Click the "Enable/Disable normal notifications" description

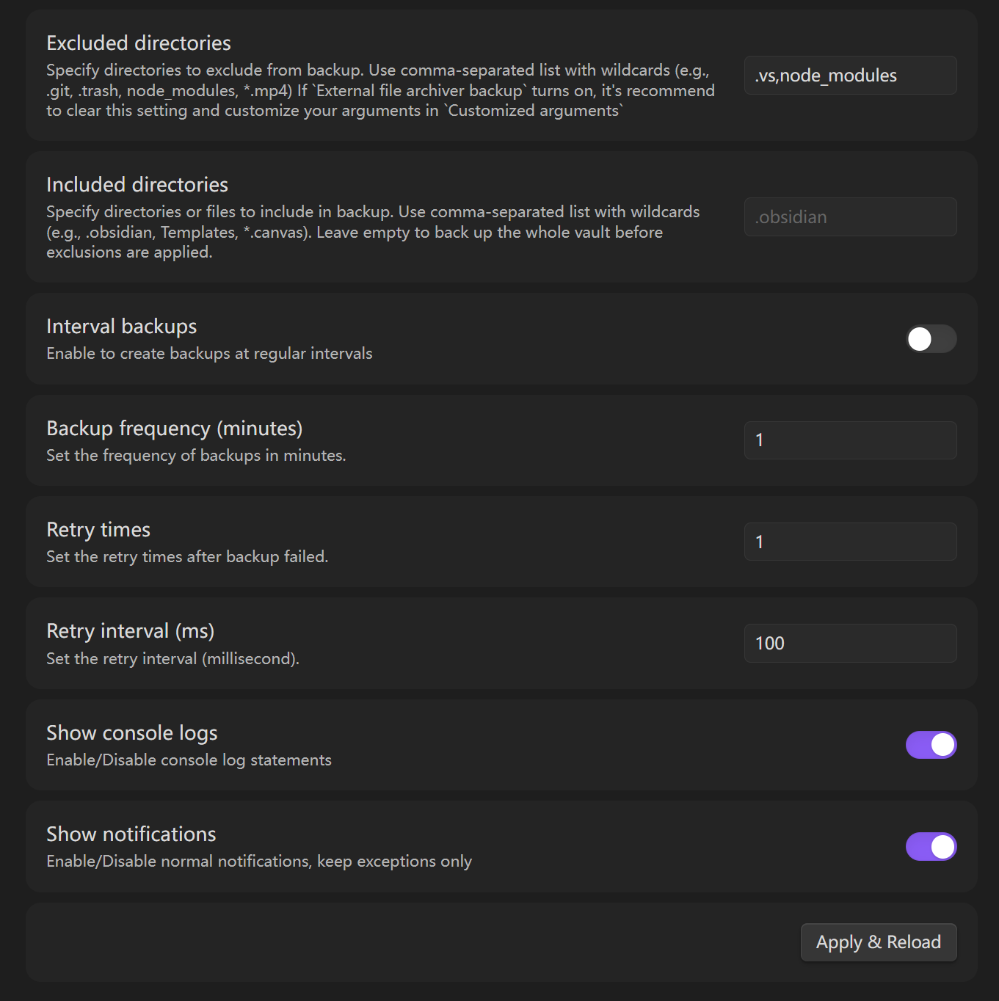click(x=259, y=862)
